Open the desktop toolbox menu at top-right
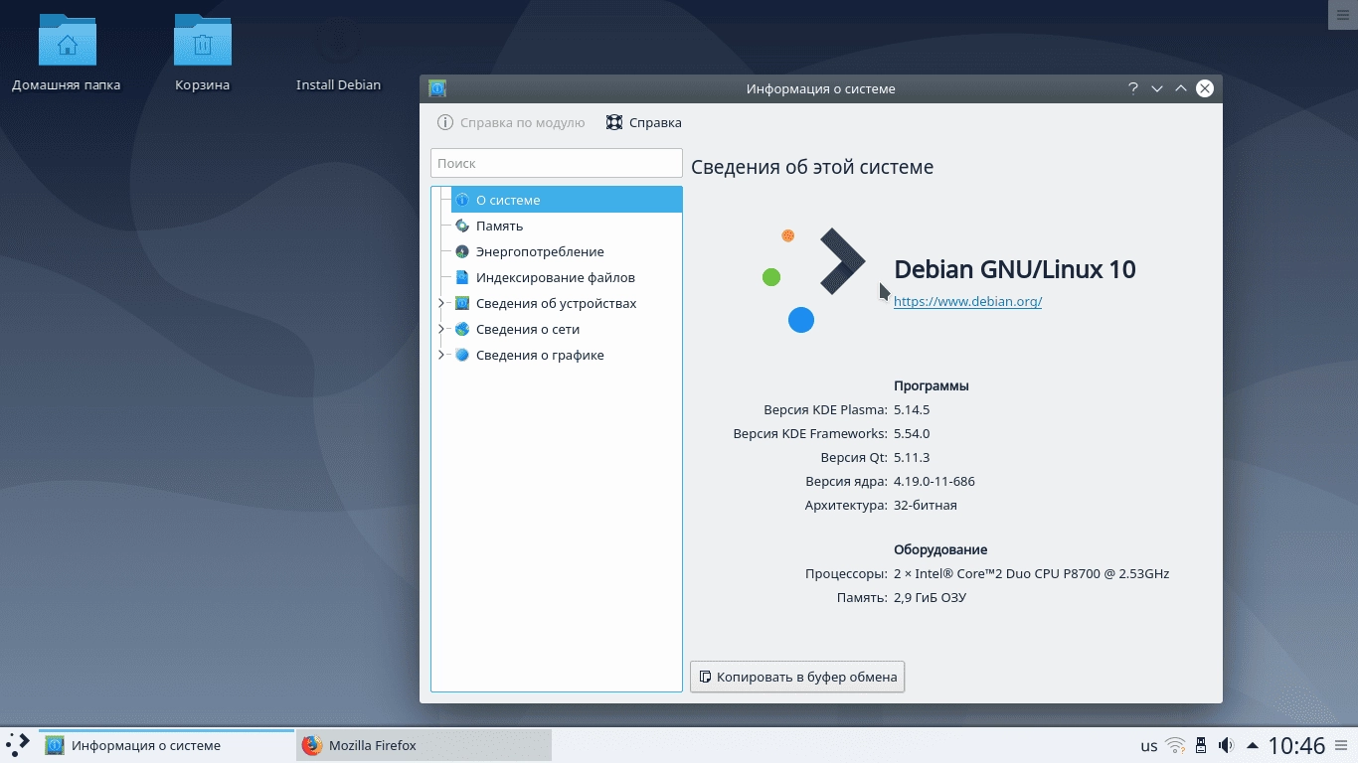Screen dimensions: 1358x763 [x=1342, y=14]
